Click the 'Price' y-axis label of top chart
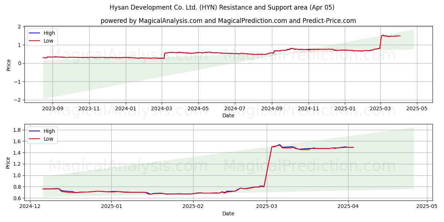The image size is (444, 222). pyautogui.click(x=9, y=64)
